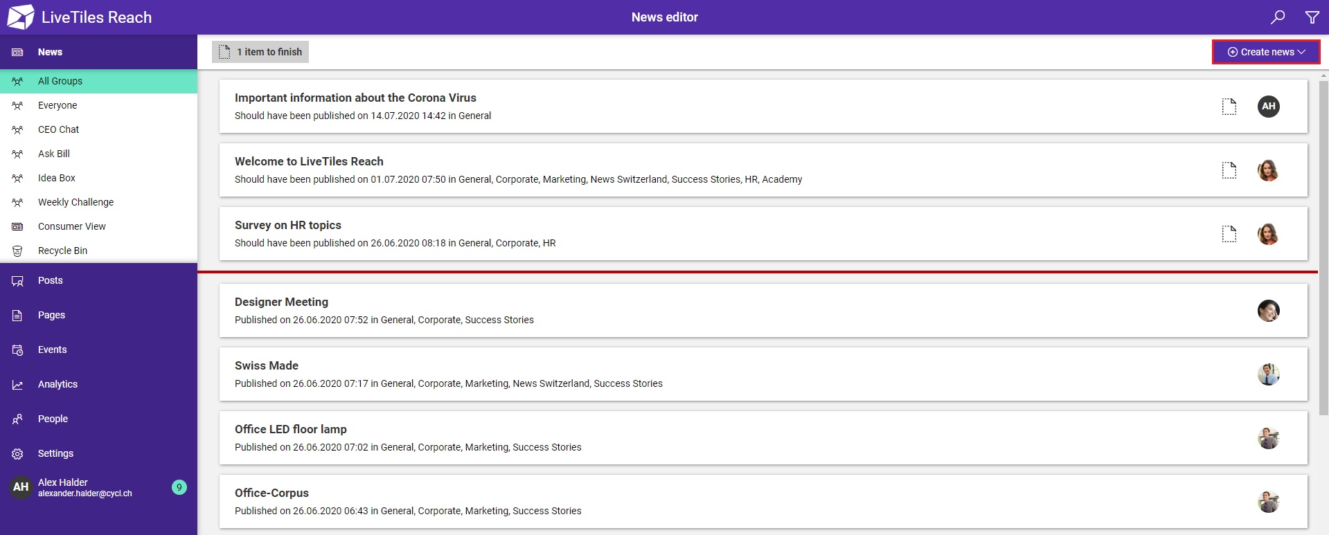Select the Idea Box group

point(98,178)
